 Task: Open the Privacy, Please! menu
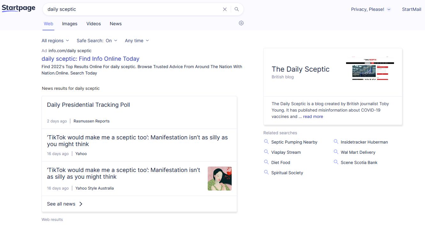[371, 9]
